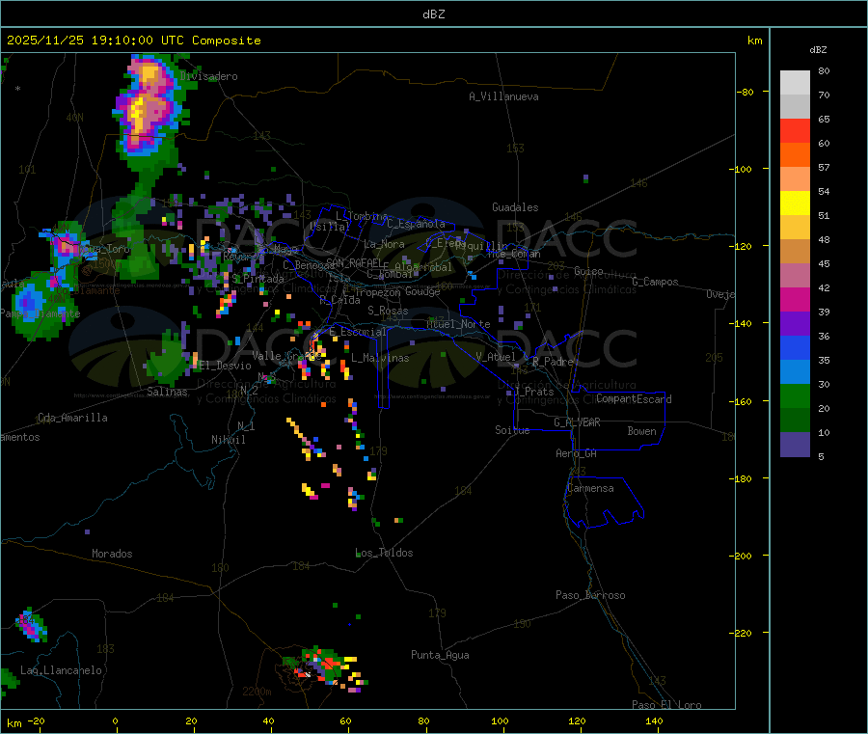The image size is (868, 734).
Task: Click the '65' value in the dBZ legend
Action: tap(824, 119)
